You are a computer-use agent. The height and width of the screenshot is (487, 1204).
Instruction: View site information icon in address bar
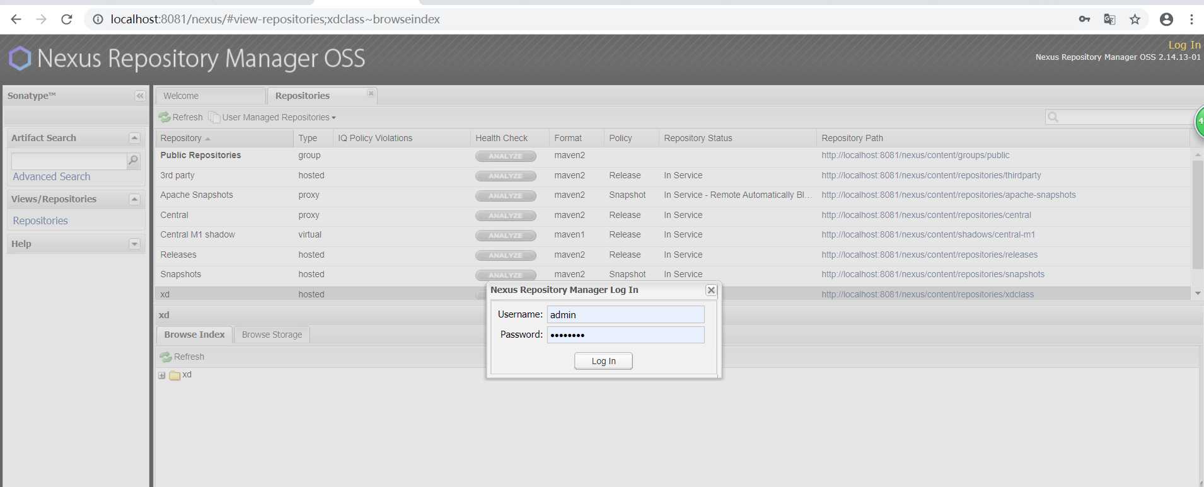pyautogui.click(x=98, y=20)
